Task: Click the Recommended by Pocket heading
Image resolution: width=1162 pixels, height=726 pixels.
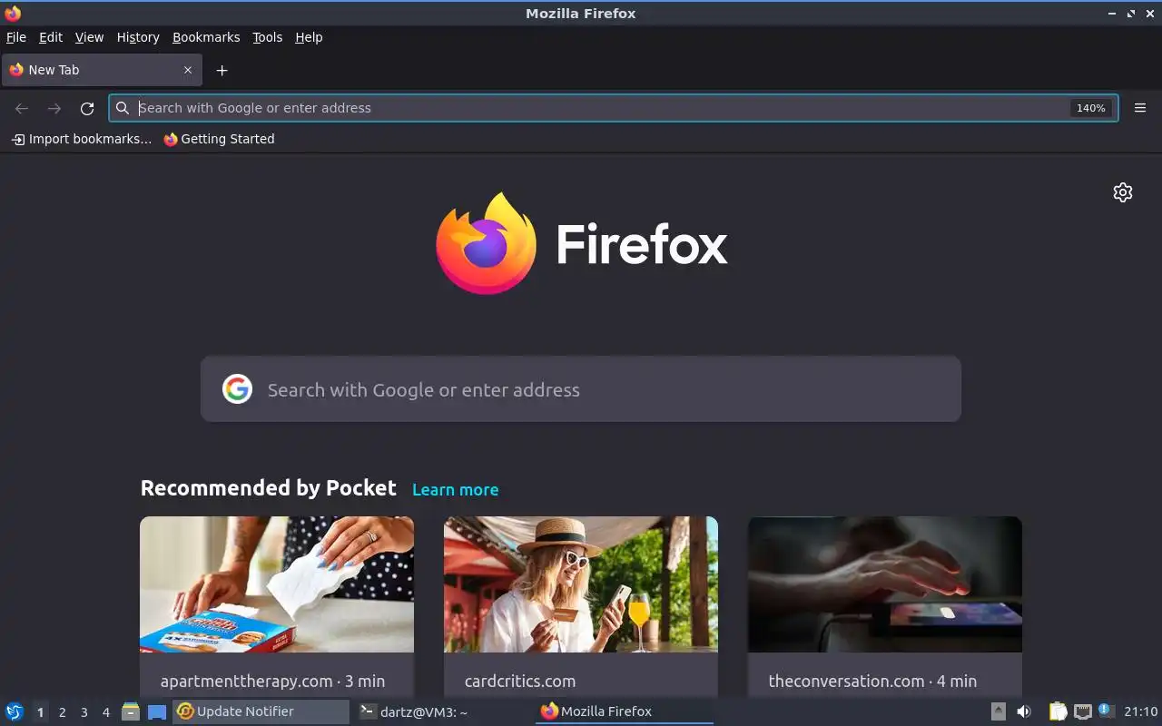Action: point(269,488)
